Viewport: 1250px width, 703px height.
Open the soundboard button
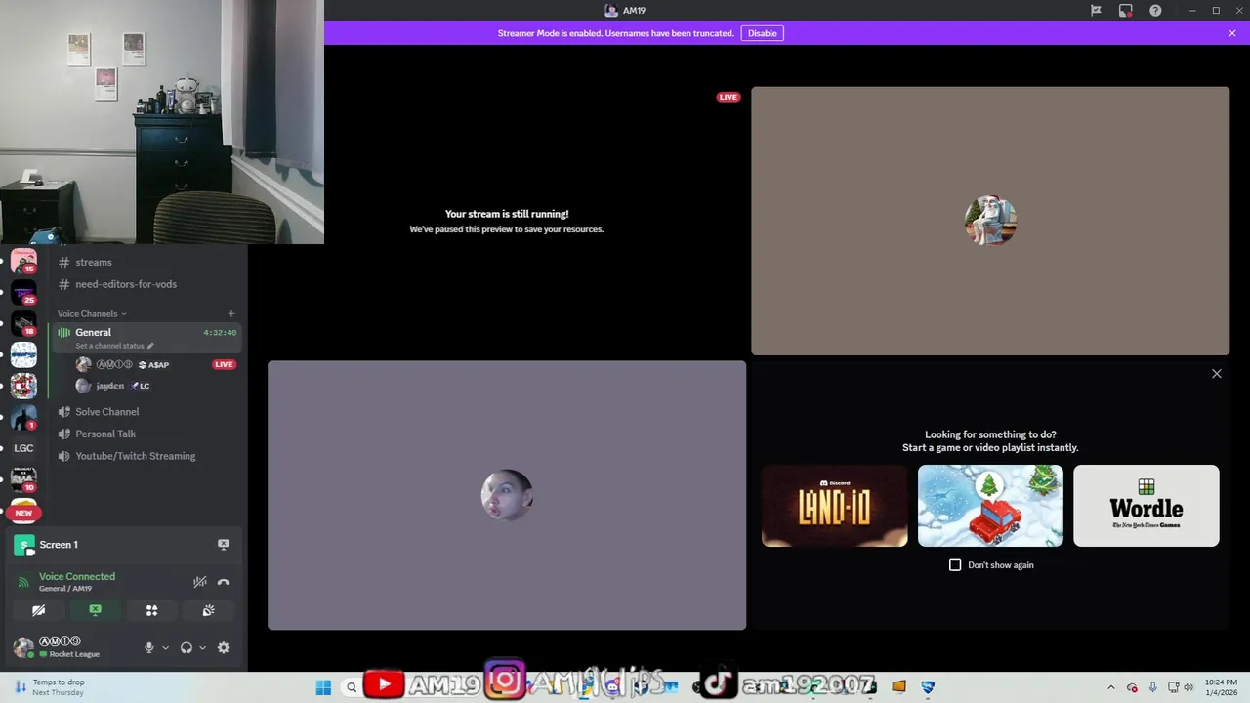pyautogui.click(x=208, y=610)
